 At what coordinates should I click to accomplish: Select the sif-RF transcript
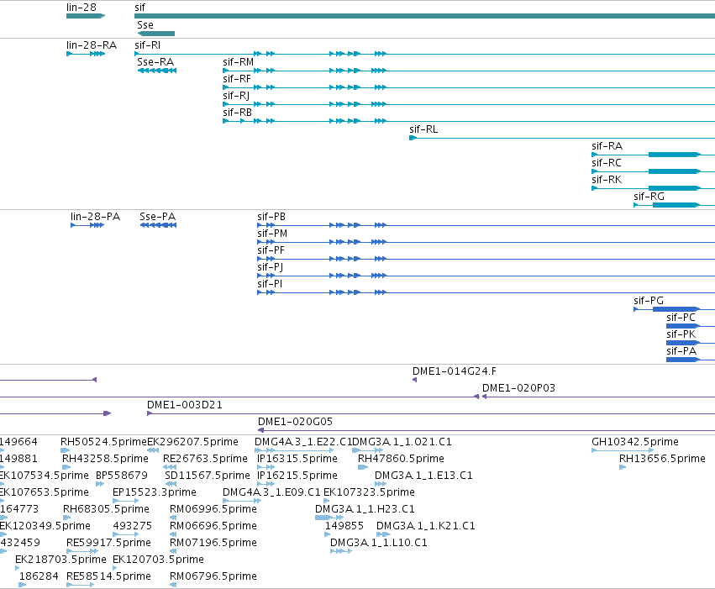(469, 87)
